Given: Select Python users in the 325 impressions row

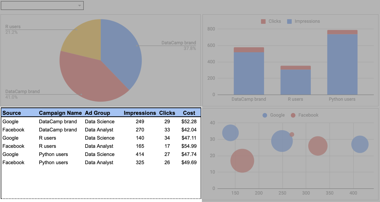Looking at the screenshot, I should click(x=53, y=162).
